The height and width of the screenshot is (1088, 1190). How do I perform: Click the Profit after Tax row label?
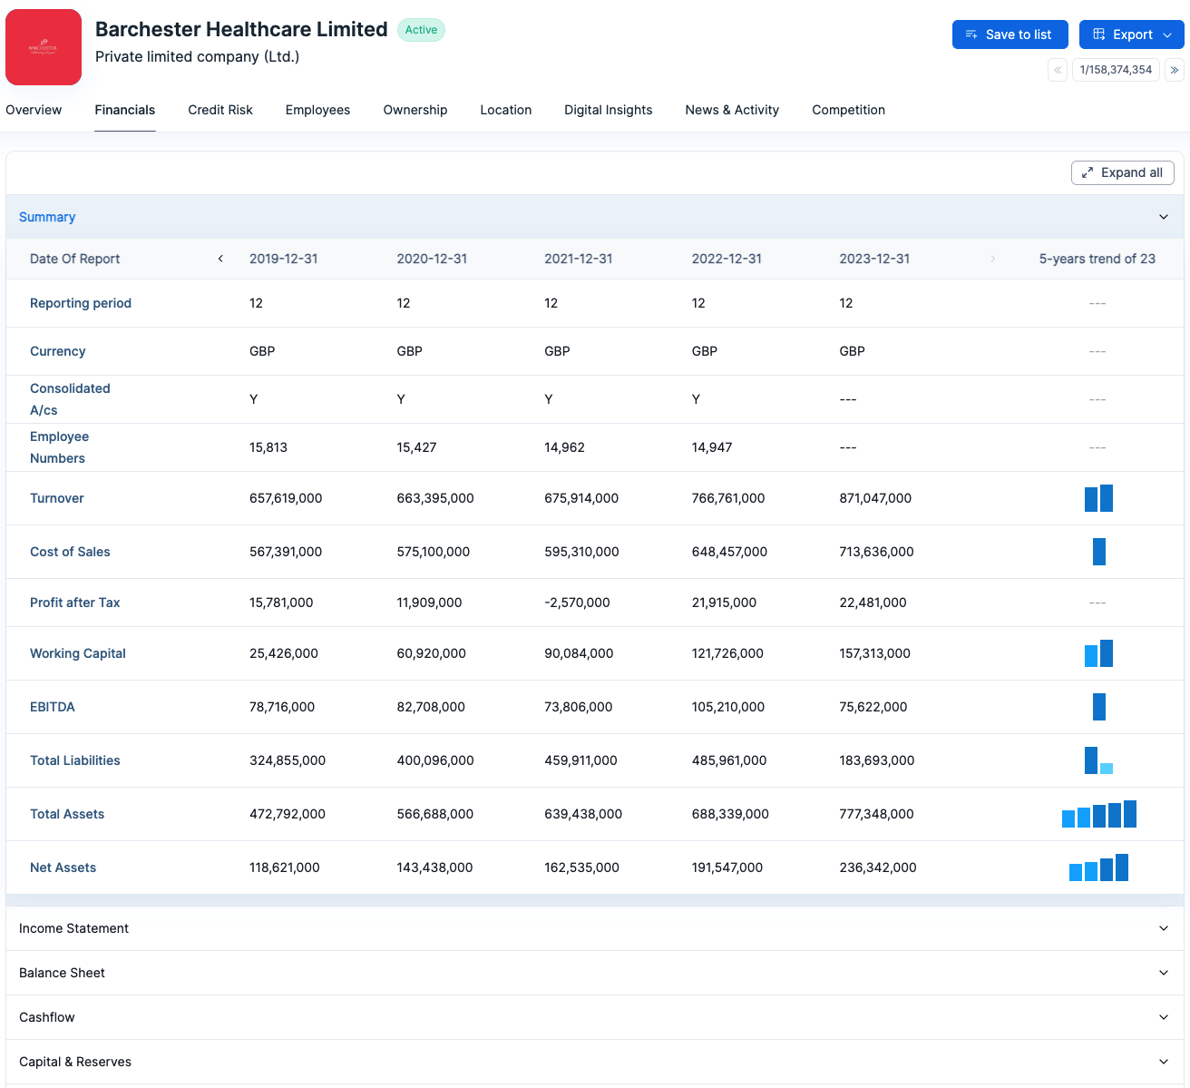[75, 603]
